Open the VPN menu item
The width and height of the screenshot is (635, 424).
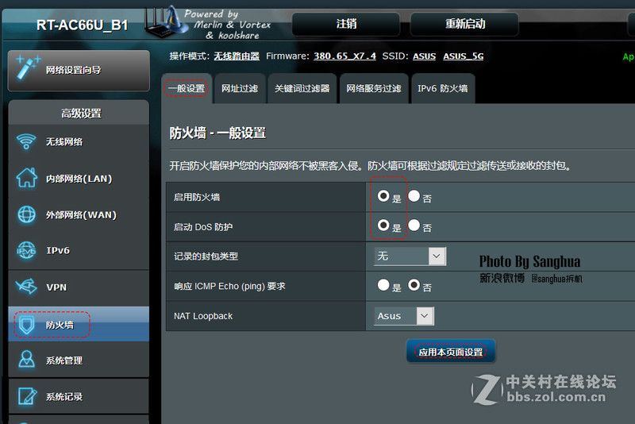(x=79, y=287)
